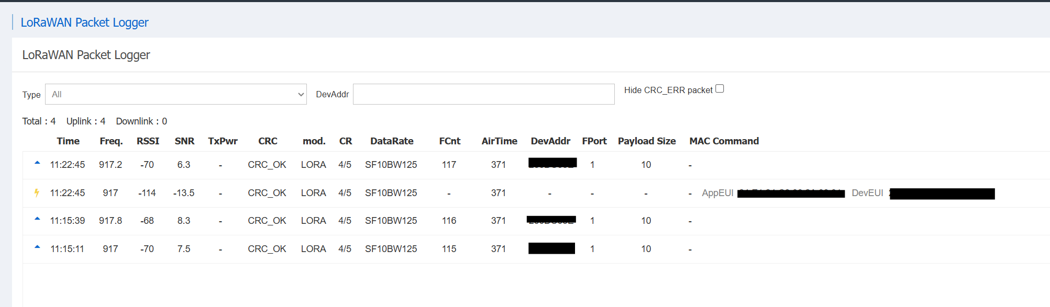Click the DataRate column header
Image resolution: width=1050 pixels, height=307 pixels.
tap(391, 141)
